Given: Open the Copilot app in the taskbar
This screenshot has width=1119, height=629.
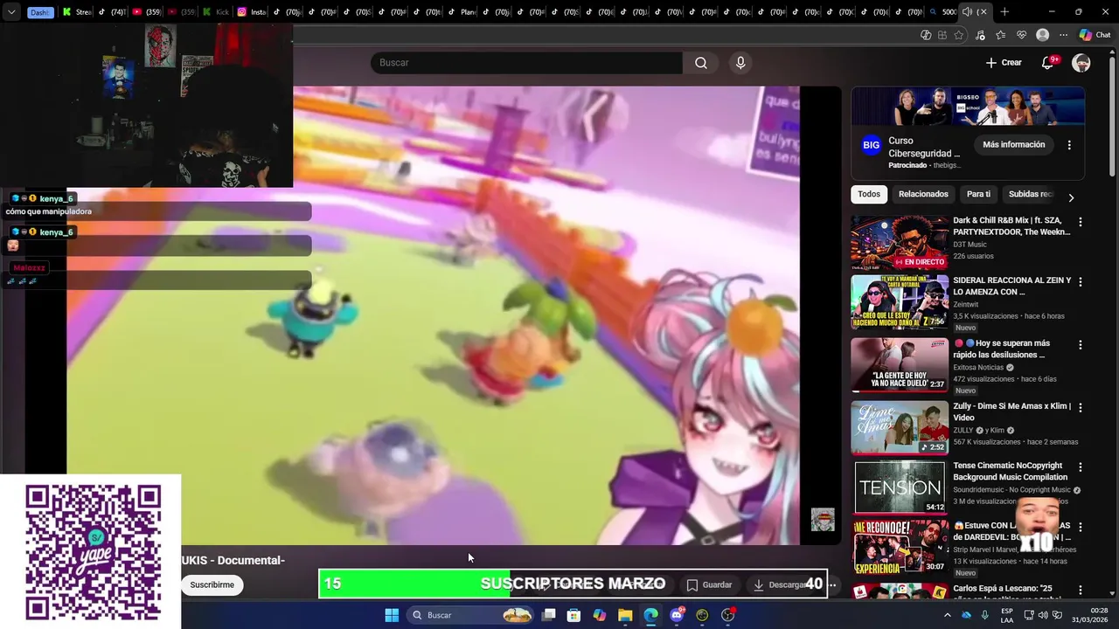Looking at the screenshot, I should click(600, 615).
